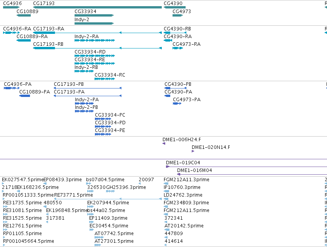Click the CG4973 gene label

(x=182, y=11)
